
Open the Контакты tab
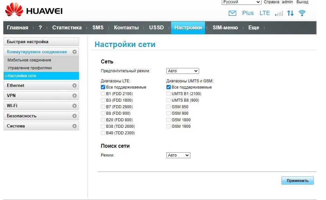click(126, 27)
